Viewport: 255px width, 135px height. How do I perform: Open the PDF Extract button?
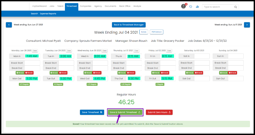click(x=156, y=32)
